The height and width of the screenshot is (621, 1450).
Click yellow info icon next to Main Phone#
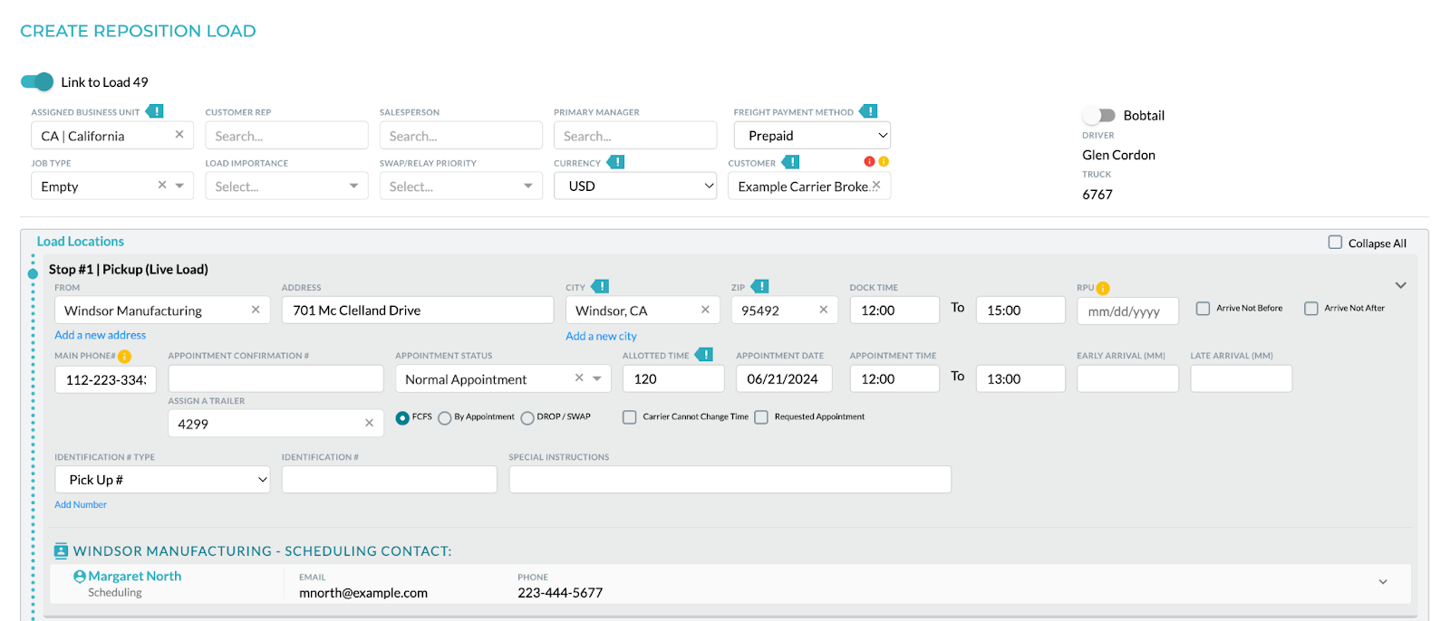125,357
